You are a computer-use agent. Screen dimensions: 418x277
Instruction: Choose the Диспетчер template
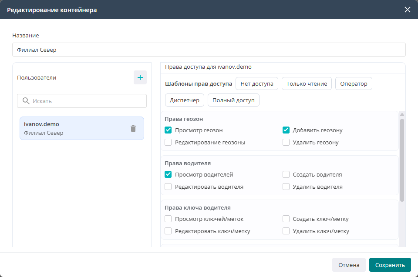[185, 100]
